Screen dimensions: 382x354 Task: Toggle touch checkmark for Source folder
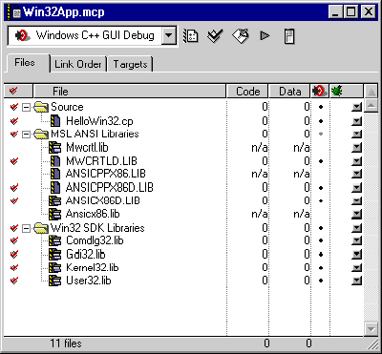[13, 107]
